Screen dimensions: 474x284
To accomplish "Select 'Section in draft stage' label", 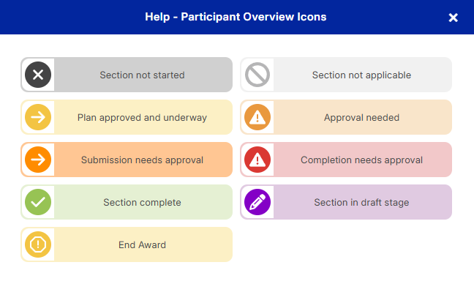I will click(361, 202).
